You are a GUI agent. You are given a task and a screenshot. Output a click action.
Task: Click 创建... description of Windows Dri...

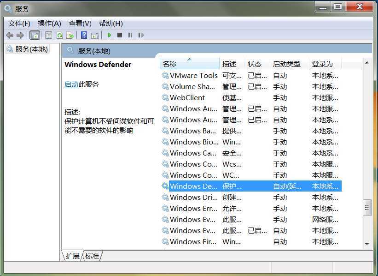[232, 198]
